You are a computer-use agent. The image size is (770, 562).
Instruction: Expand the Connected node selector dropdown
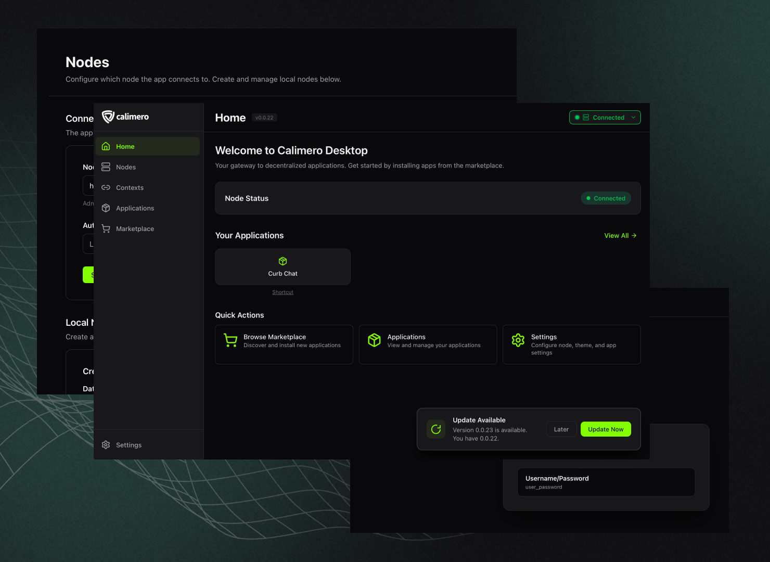click(x=633, y=117)
